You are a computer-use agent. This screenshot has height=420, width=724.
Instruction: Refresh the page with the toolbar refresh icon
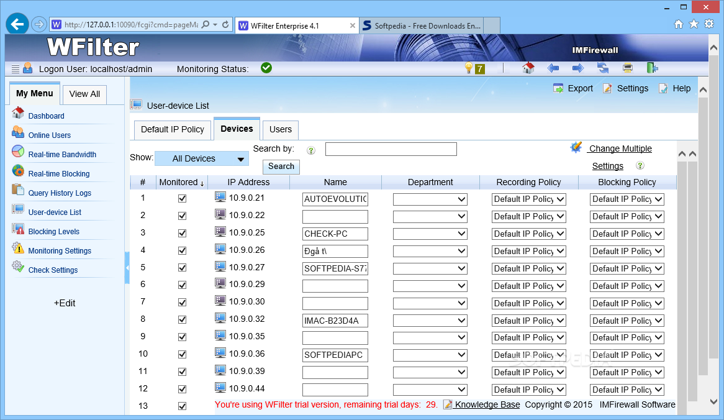tap(602, 68)
